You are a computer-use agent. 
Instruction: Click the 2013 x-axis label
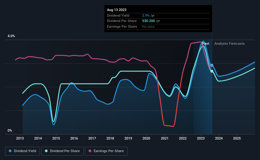20,138
